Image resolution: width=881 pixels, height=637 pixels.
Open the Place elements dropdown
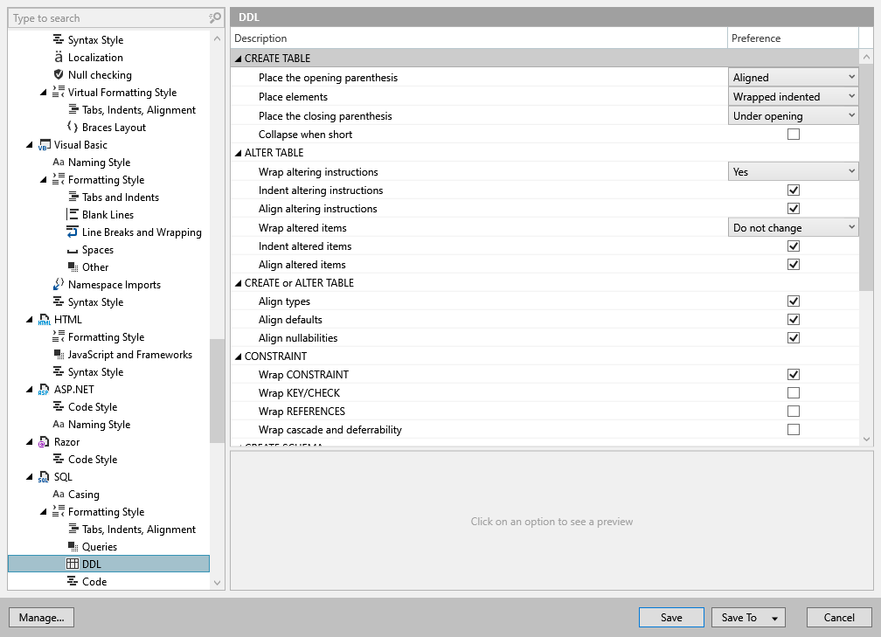pos(792,96)
